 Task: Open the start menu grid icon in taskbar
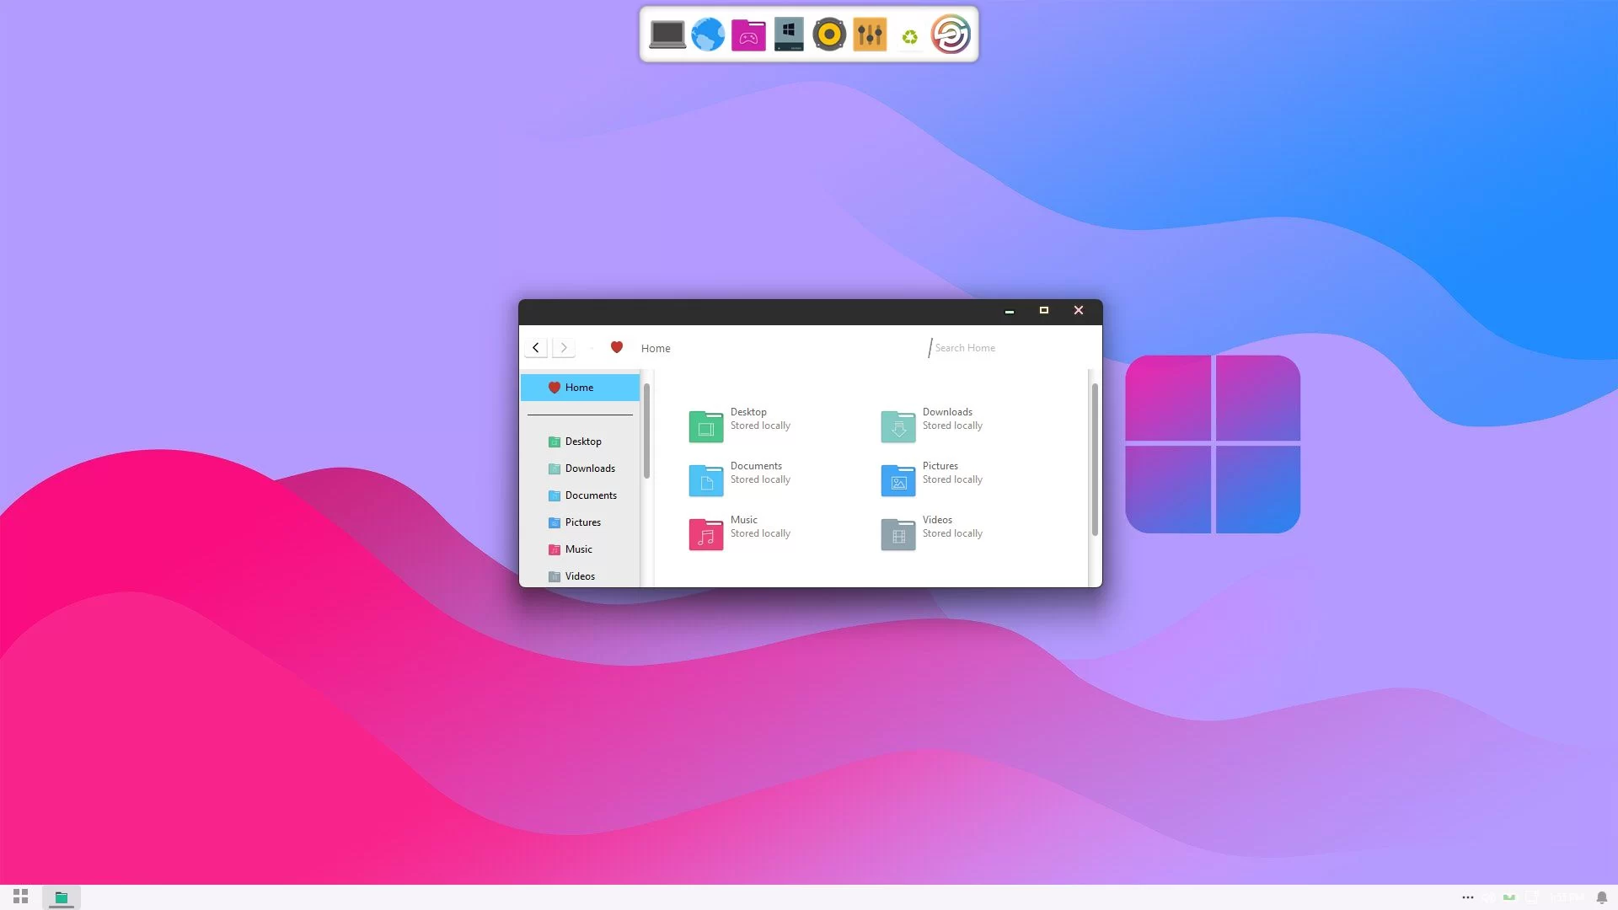21,897
